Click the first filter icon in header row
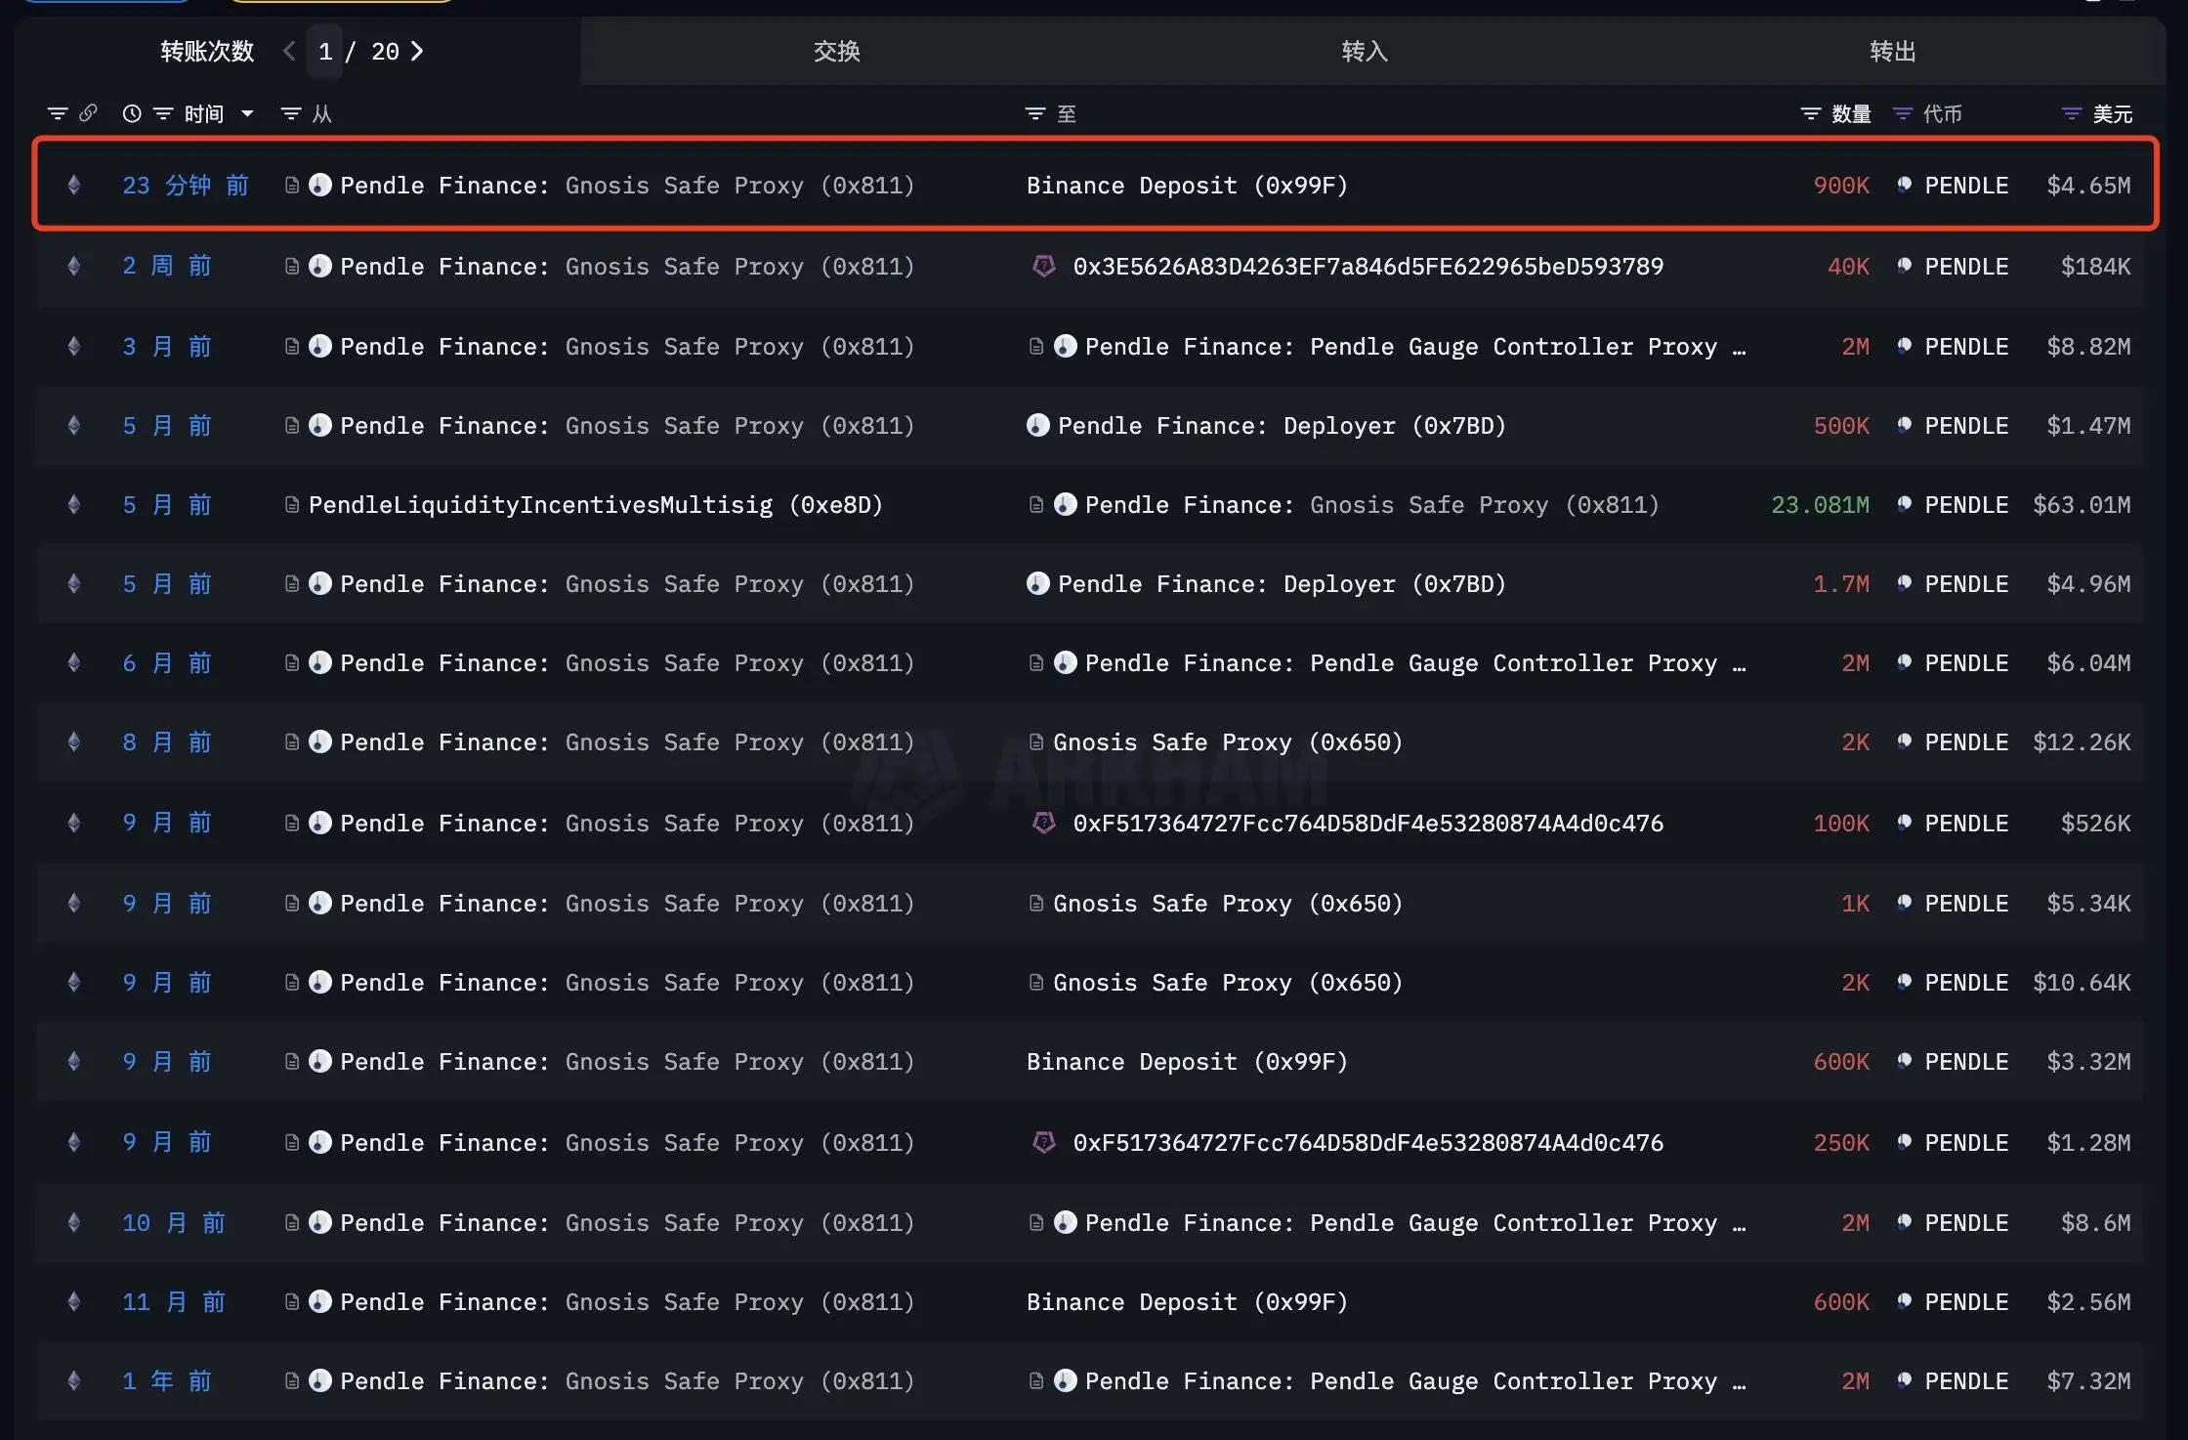2188x1440 pixels. point(58,113)
